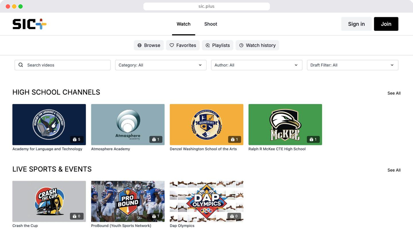Click the SIC+ logo

pos(30,24)
